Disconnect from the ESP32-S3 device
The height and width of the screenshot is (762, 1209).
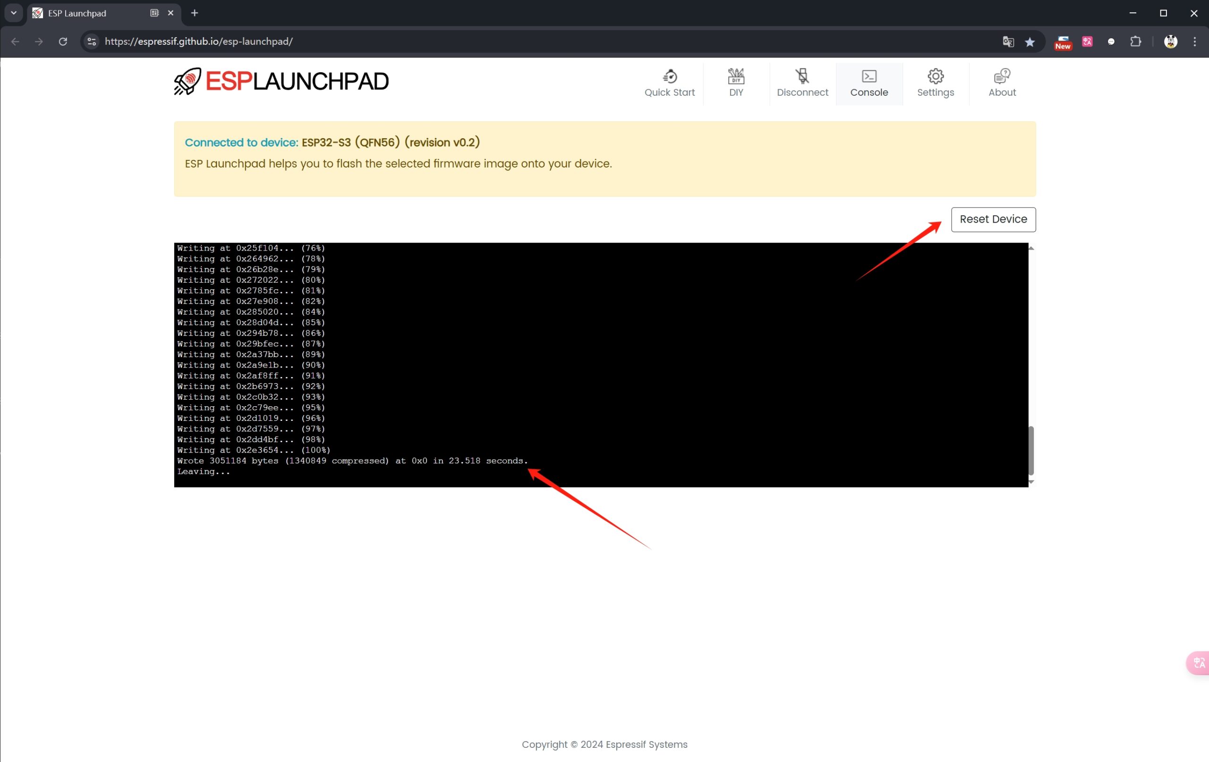coord(802,83)
